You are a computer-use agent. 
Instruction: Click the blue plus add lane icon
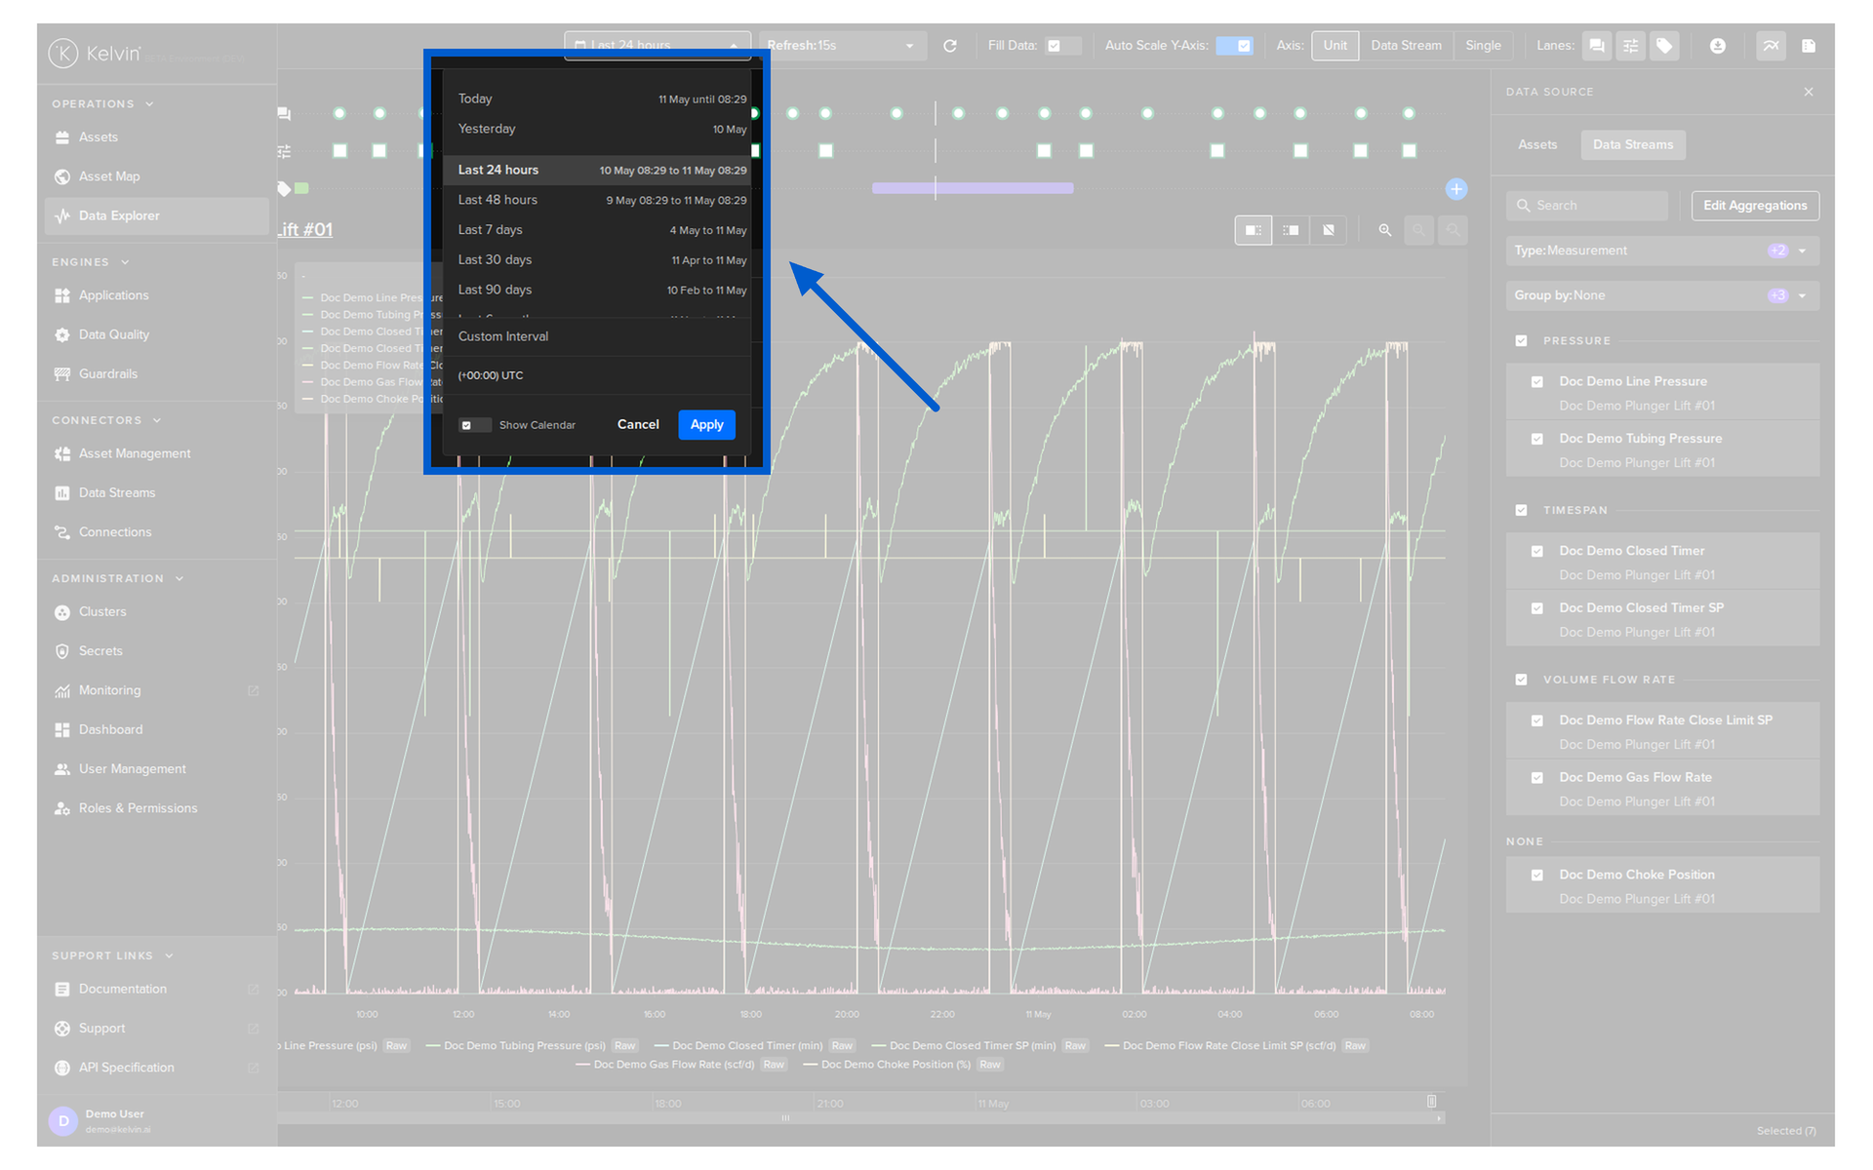[x=1455, y=189]
